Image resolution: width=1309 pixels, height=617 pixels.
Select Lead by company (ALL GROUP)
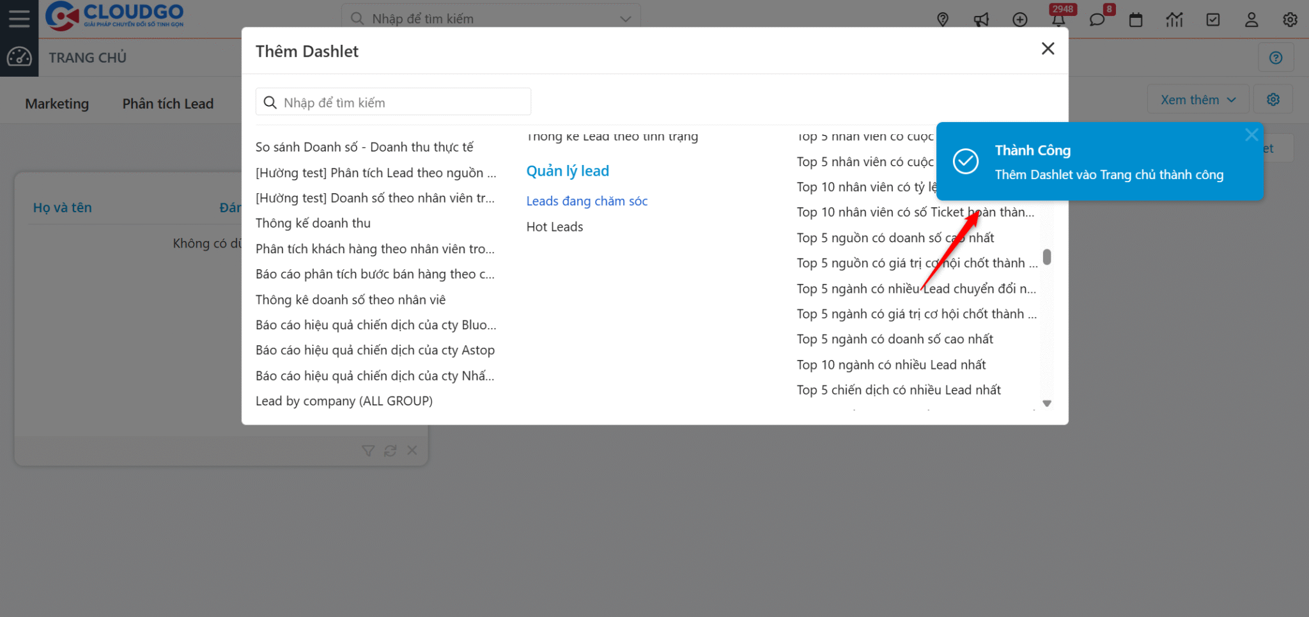pyautogui.click(x=344, y=401)
